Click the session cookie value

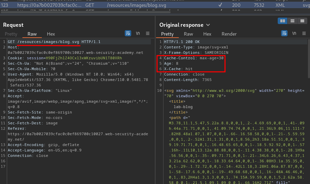point(84,58)
